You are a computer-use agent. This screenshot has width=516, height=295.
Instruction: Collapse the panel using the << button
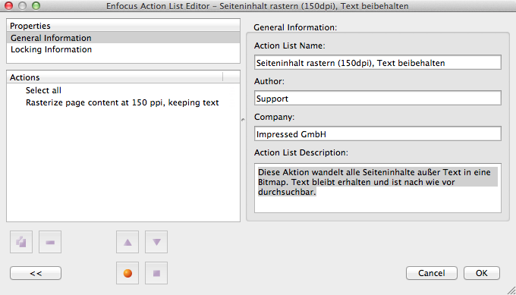point(36,273)
